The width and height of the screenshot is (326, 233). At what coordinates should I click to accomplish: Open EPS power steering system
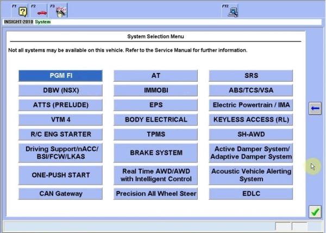(155, 105)
